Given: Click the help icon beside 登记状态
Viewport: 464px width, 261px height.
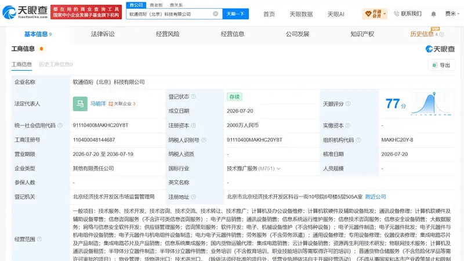Looking at the screenshot, I should pos(193,96).
